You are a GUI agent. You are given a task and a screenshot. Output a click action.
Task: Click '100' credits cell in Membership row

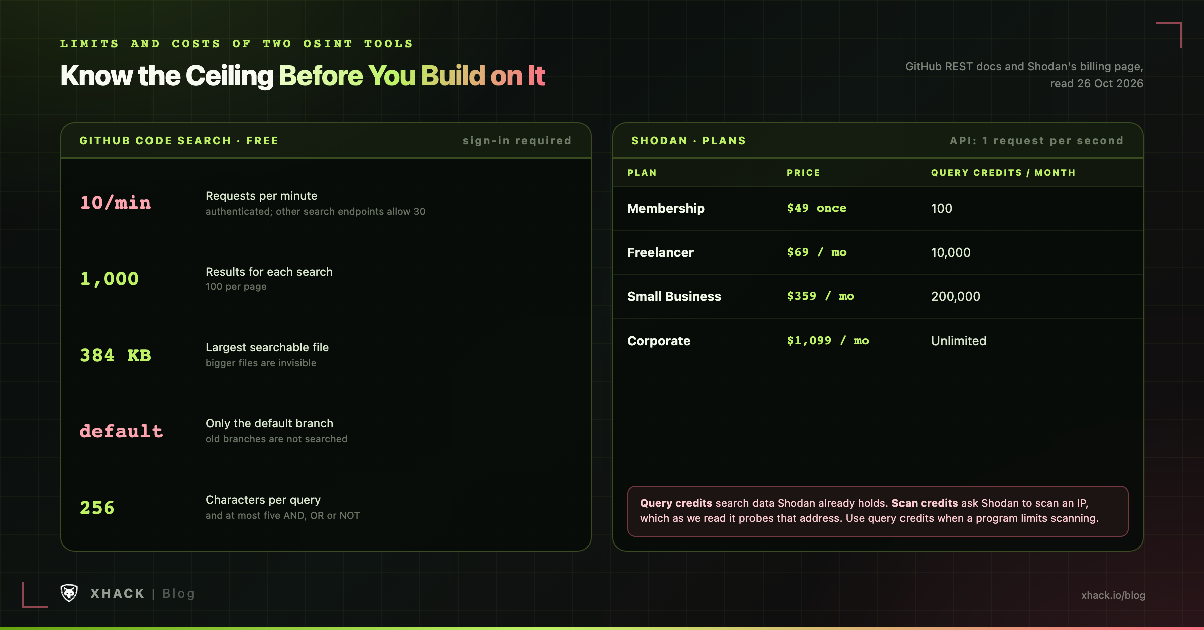click(x=941, y=208)
